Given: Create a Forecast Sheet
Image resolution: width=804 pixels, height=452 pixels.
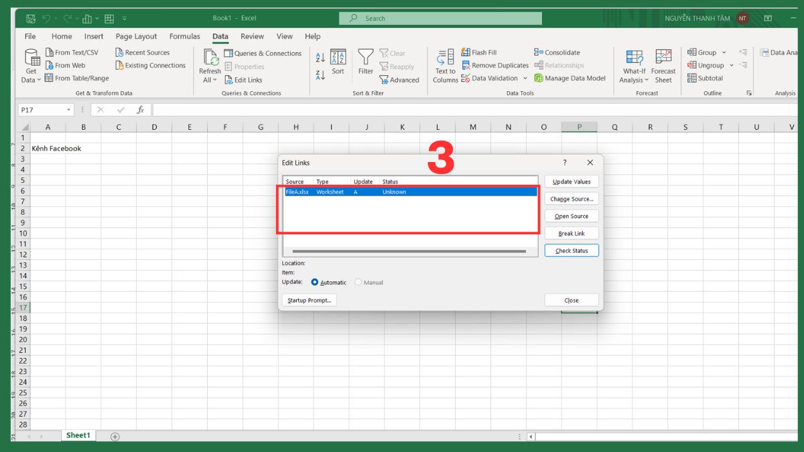Looking at the screenshot, I should pyautogui.click(x=663, y=65).
